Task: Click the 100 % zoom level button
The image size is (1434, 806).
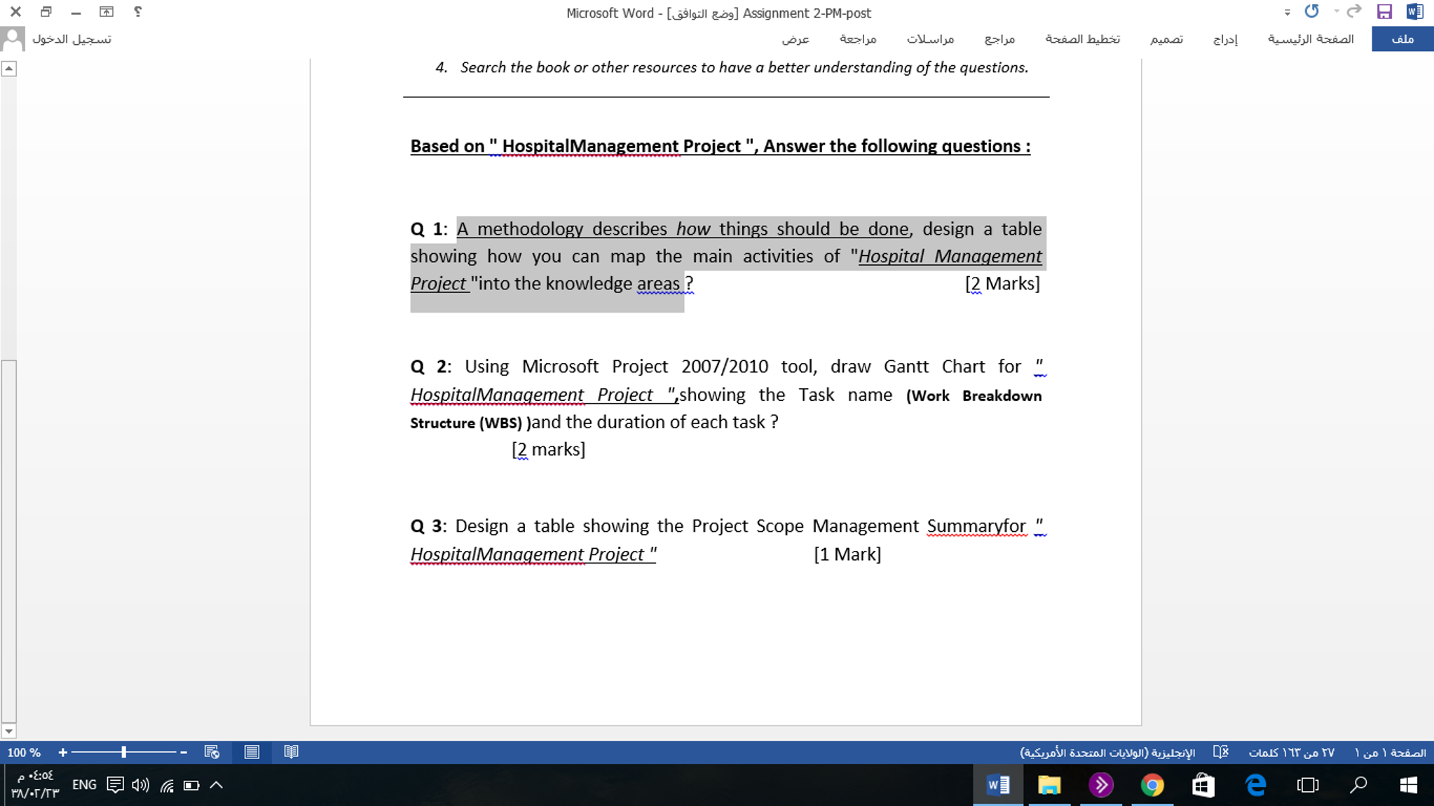Action: pyautogui.click(x=24, y=753)
